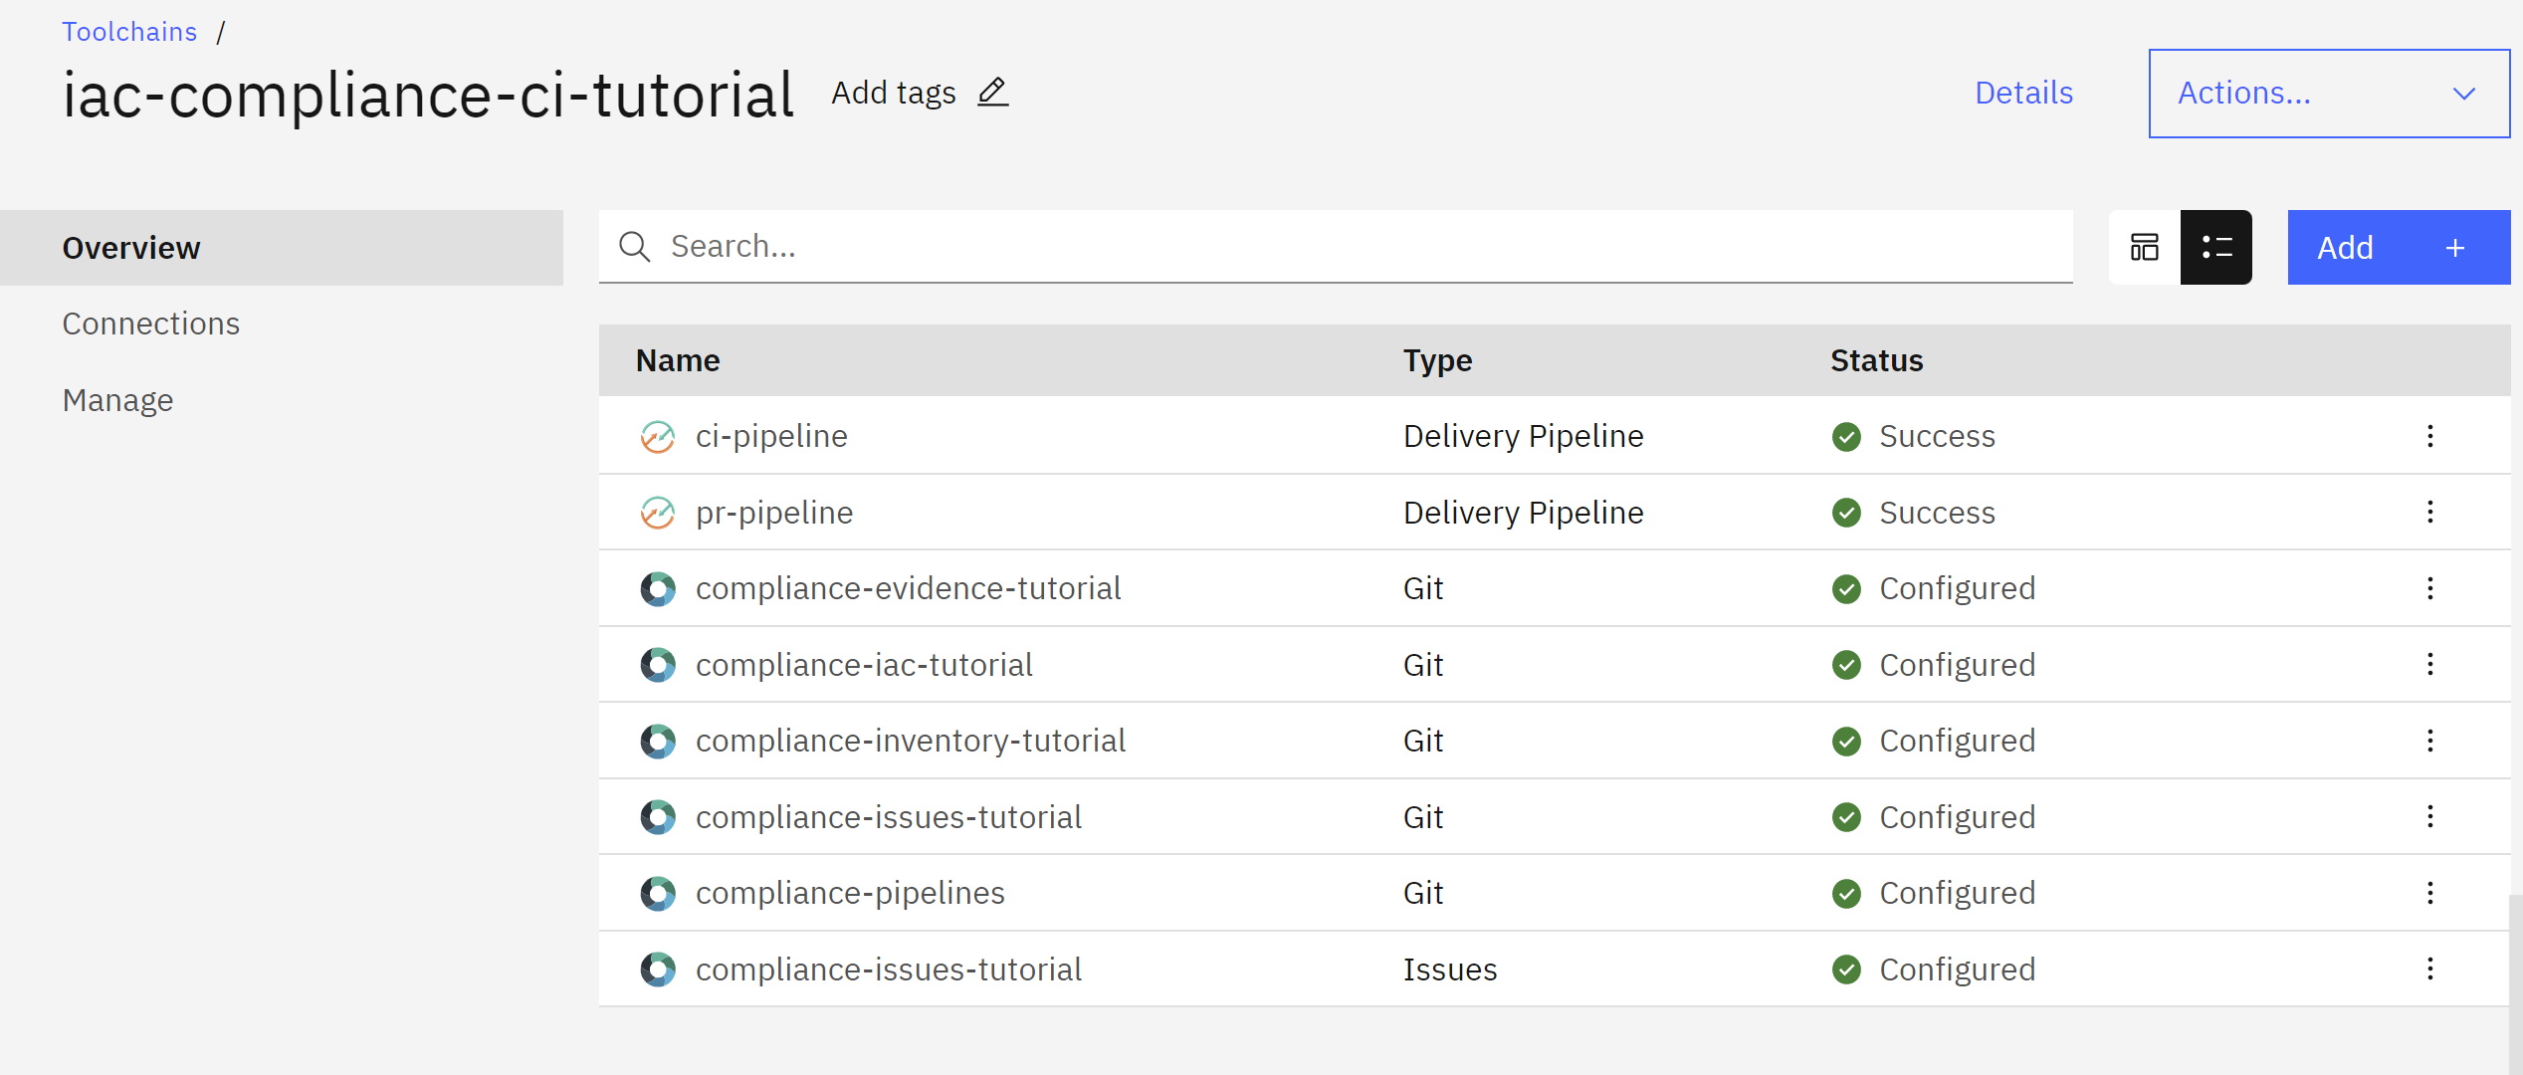Open the overflow menu for compliance-inventory-tutorial

pyautogui.click(x=2430, y=741)
